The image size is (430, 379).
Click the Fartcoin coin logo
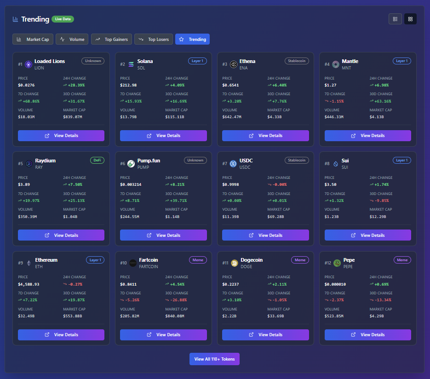click(x=133, y=263)
